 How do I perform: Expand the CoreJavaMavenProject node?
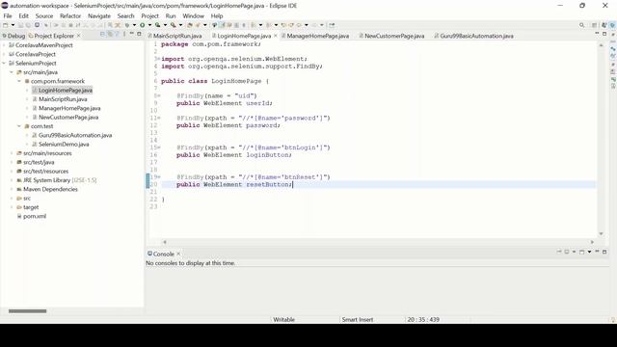pyautogui.click(x=4, y=45)
